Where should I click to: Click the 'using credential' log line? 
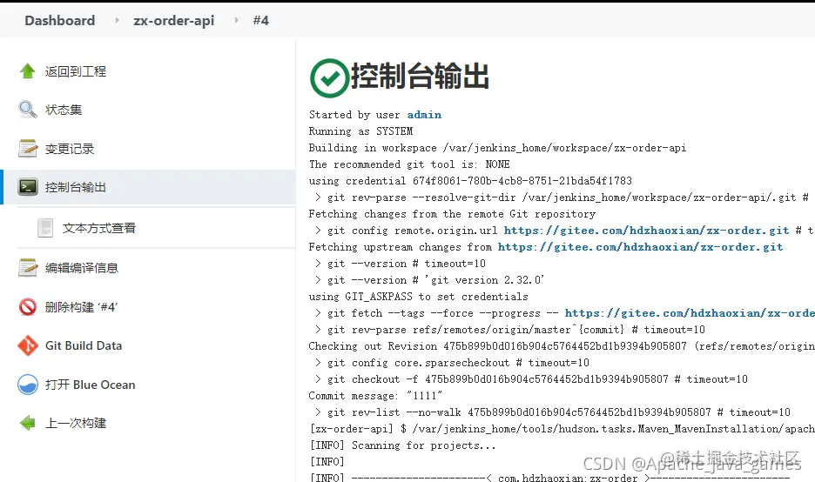pyautogui.click(x=470, y=181)
